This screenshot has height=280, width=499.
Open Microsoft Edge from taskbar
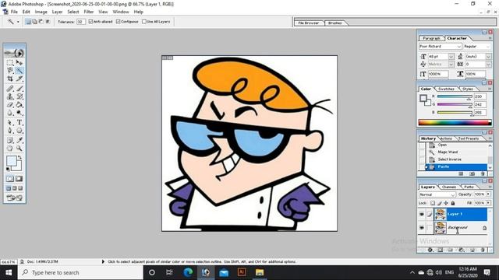coord(188,272)
